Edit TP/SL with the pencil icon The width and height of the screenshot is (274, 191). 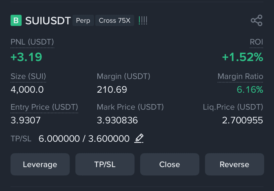[139, 138]
